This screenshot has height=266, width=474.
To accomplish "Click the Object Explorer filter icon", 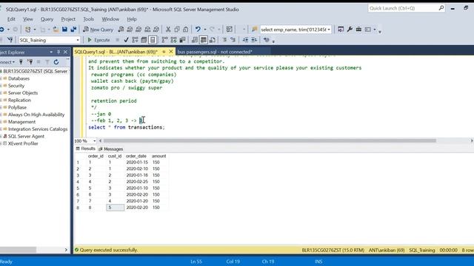I will click(47, 62).
